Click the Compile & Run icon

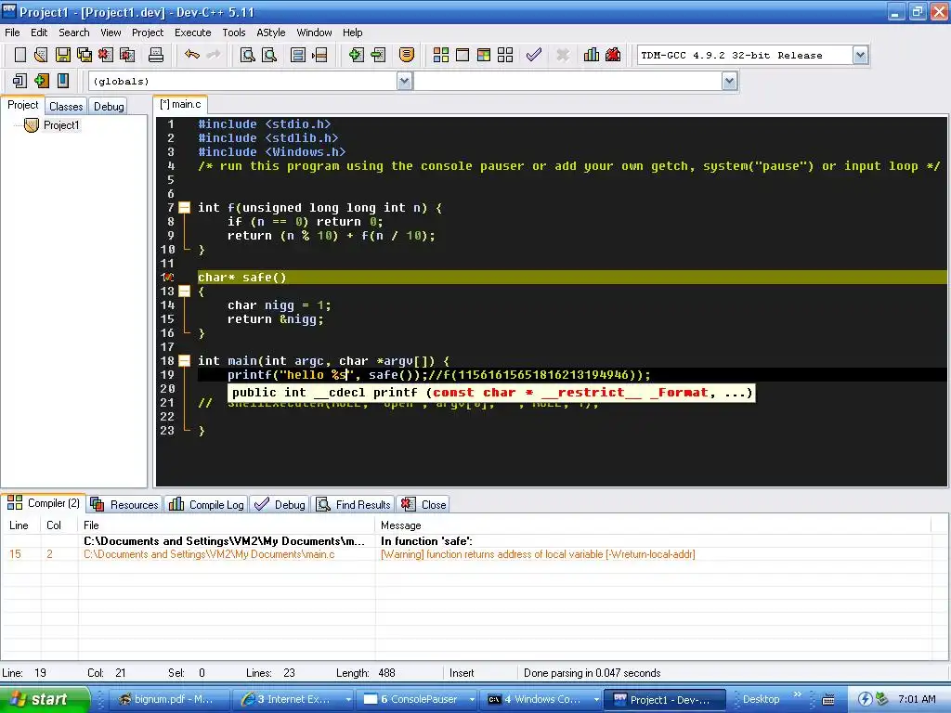483,55
